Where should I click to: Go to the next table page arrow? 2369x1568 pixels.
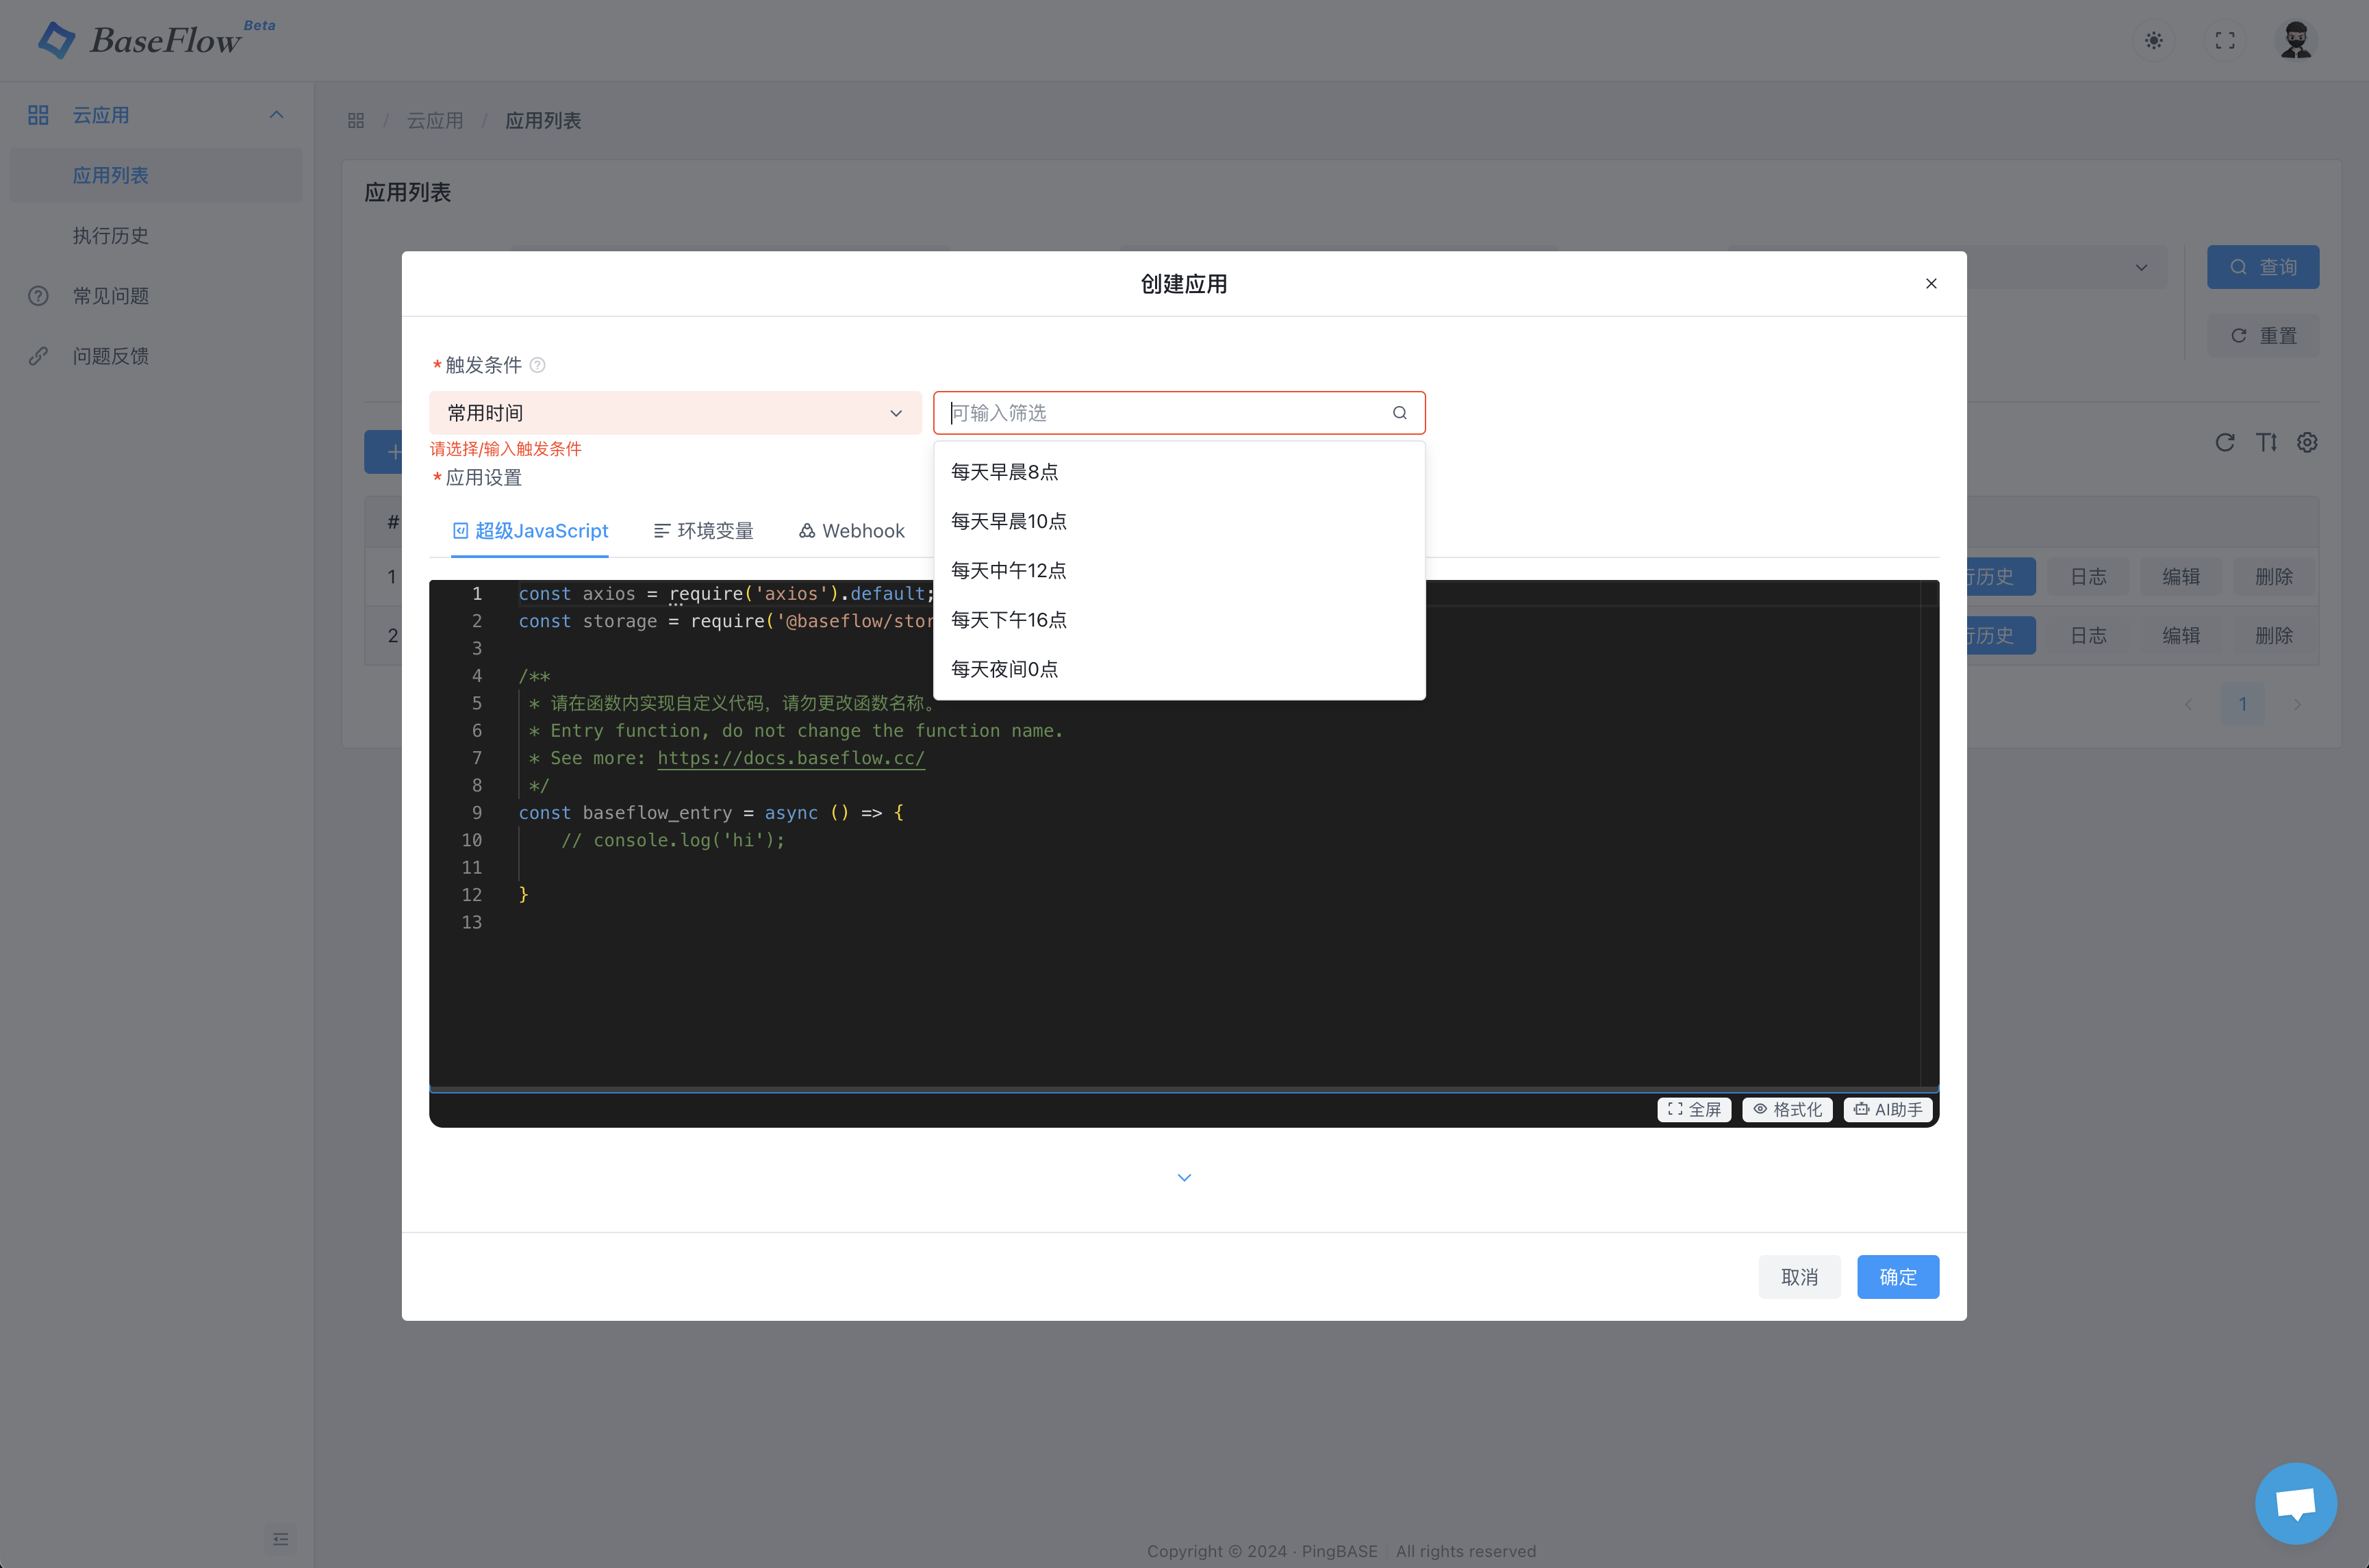point(2297,705)
